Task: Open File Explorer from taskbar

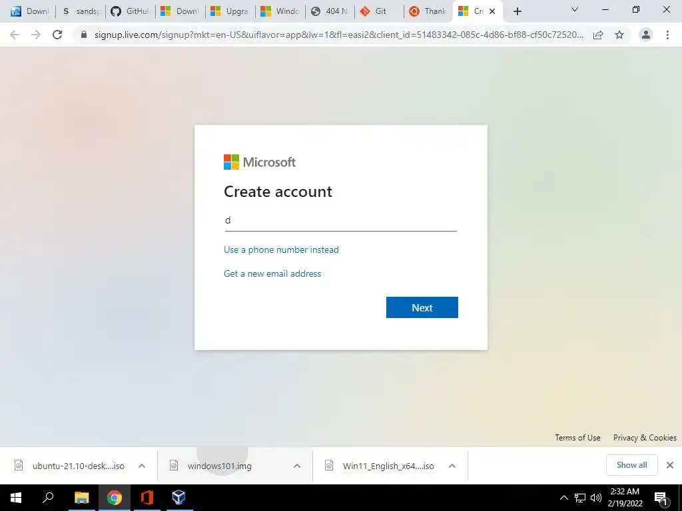Action: [x=81, y=498]
